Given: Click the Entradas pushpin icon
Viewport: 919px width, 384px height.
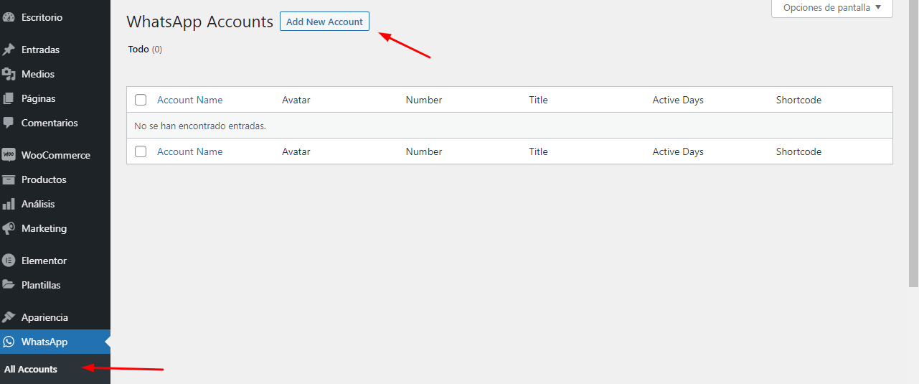Looking at the screenshot, I should click(9, 50).
